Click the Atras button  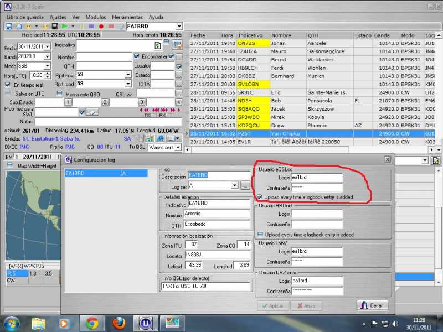[x=306, y=306]
